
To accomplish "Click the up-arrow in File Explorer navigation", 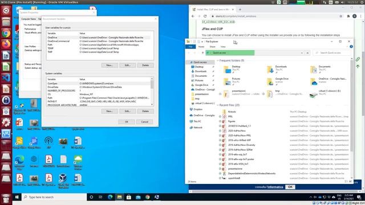I will pyautogui.click(x=203, y=53).
